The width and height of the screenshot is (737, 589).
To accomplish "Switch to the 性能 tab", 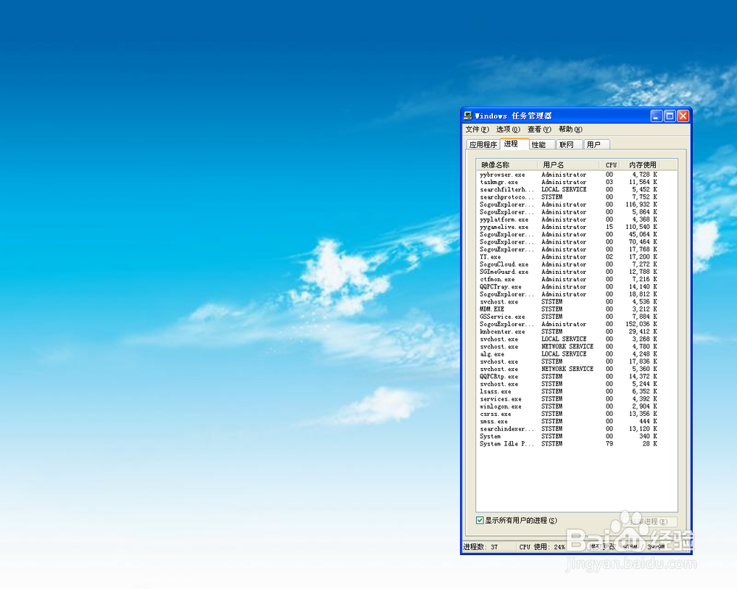I will (542, 144).
